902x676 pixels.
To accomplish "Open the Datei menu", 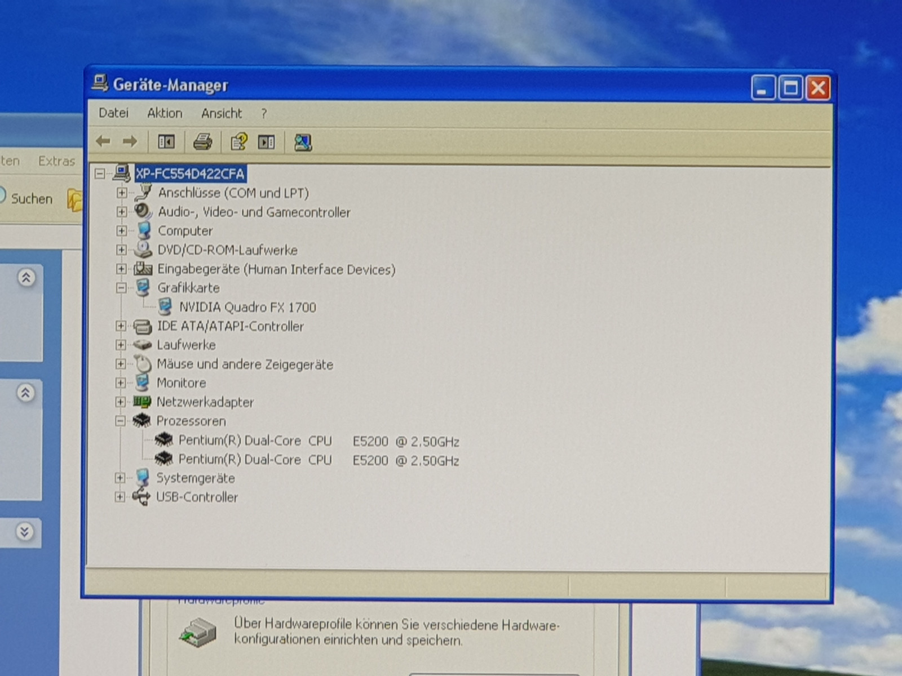I will [113, 113].
